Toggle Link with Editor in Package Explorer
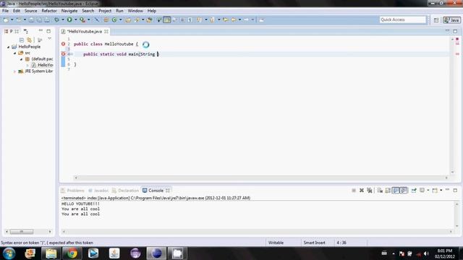 pyautogui.click(x=29, y=40)
